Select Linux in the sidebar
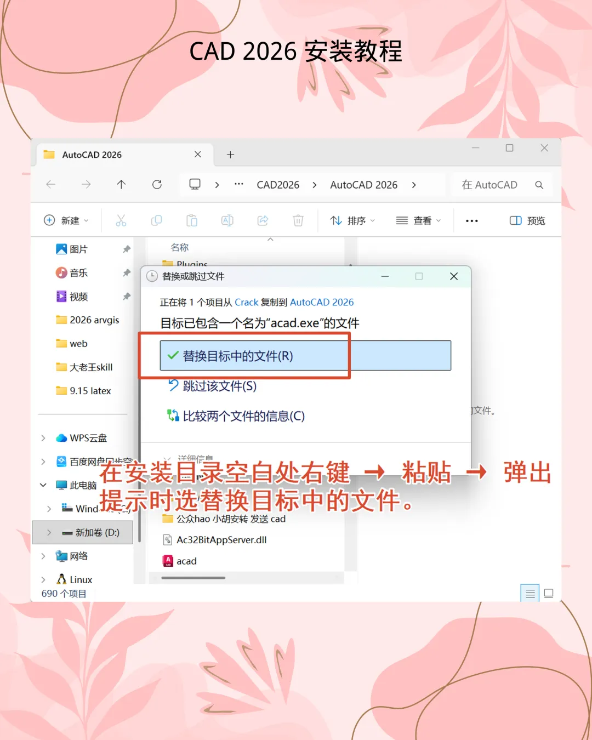 click(x=75, y=579)
